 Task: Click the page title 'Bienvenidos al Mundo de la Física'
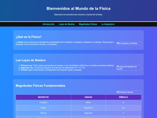pyautogui.click(x=78, y=8)
